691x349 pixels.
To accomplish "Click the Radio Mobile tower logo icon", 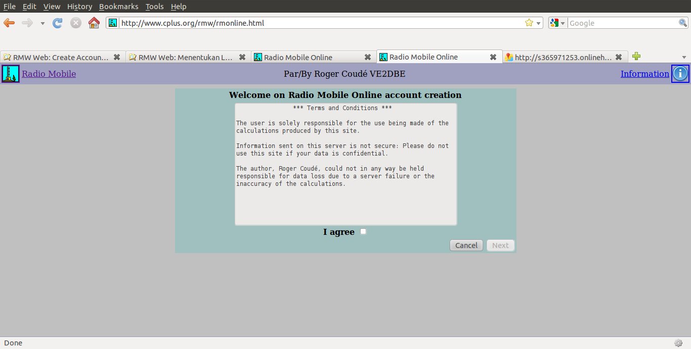I will [x=11, y=74].
